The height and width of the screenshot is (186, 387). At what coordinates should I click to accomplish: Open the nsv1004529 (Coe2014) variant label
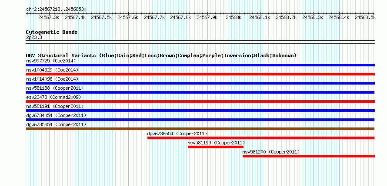(52, 70)
